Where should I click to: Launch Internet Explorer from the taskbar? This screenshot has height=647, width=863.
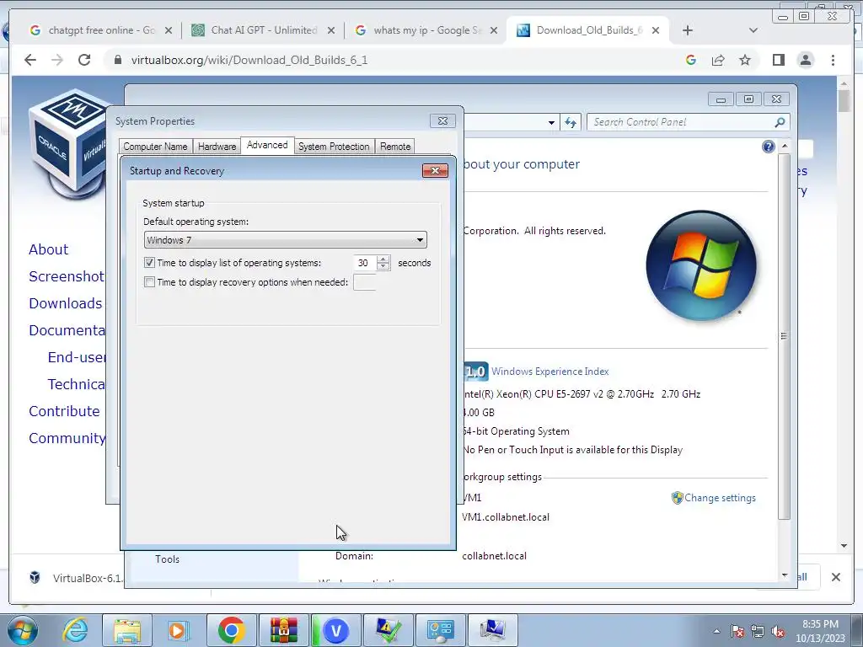(x=75, y=630)
